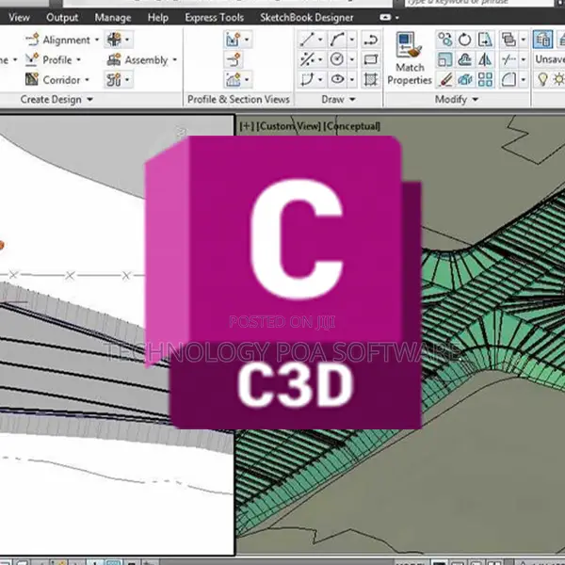Click the Pipe Network icon beside Corridor
565x565 pixels.
tap(114, 80)
